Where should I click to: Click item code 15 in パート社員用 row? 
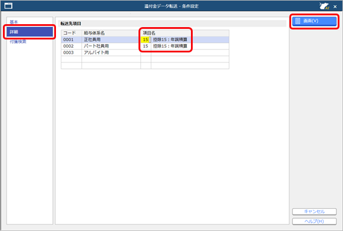pos(146,46)
